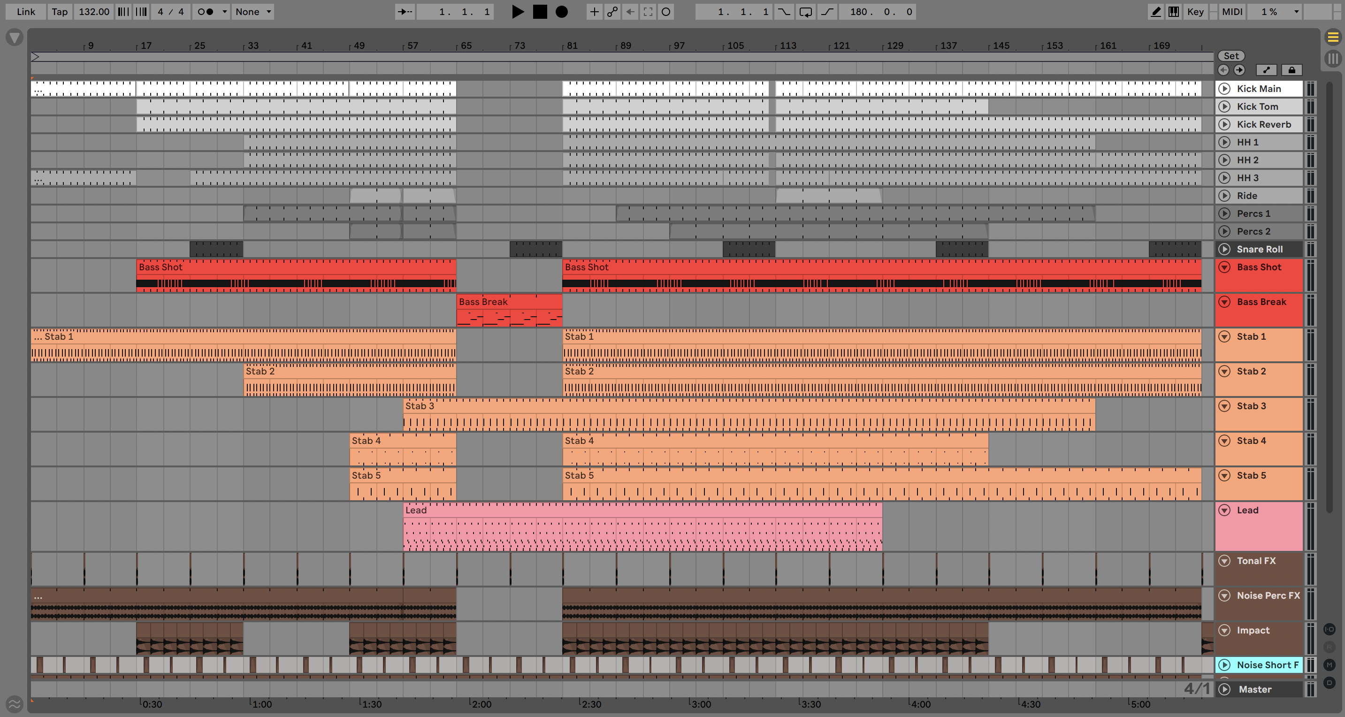Click bar 81 on the beat ruler
The image size is (1345, 717).
[572, 46]
